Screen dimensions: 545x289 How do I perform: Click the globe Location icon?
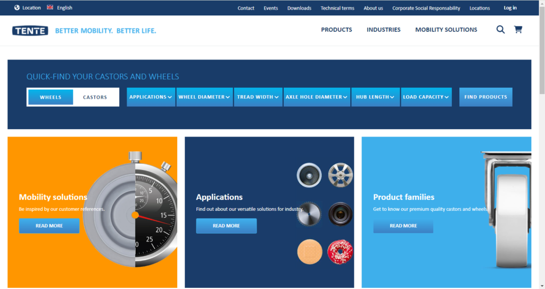(17, 8)
